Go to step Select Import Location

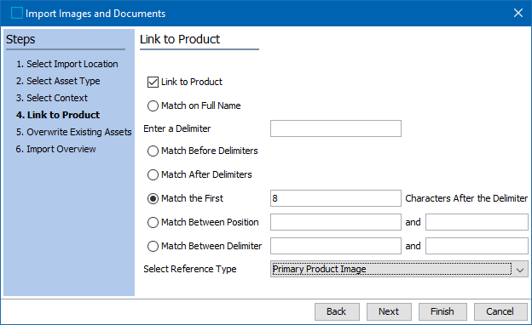67,64
